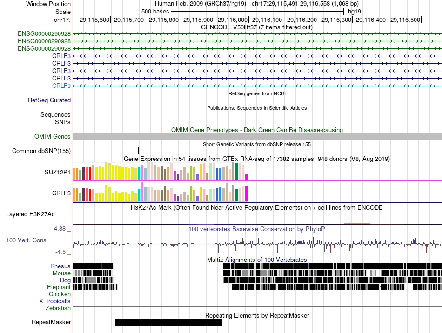
Task: Open Multiz Alignments of 100 Vertebrates title
Action: click(257, 260)
